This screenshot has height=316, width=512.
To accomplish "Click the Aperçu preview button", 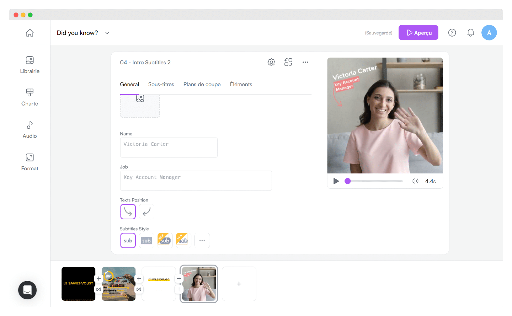I will pyautogui.click(x=418, y=33).
